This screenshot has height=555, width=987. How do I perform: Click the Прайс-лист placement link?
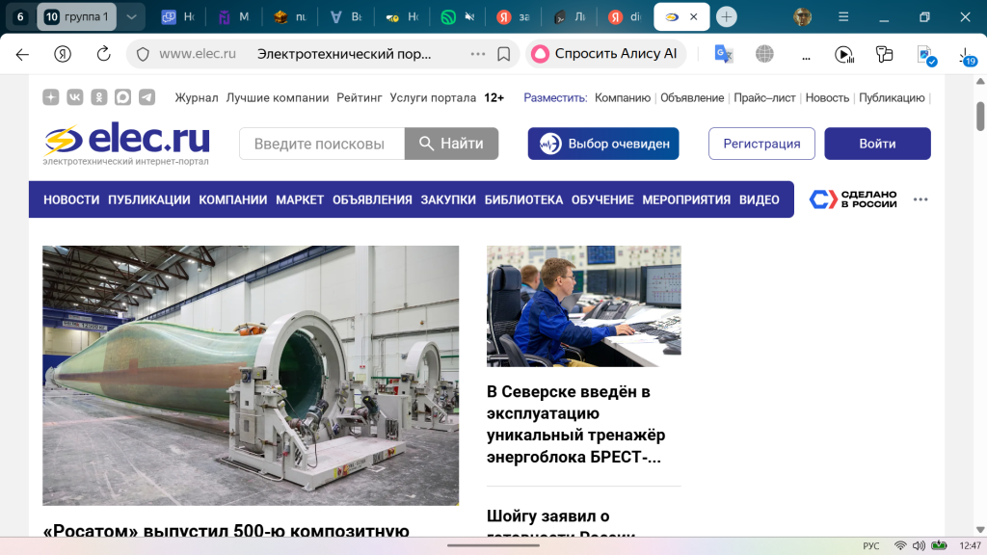tap(764, 97)
